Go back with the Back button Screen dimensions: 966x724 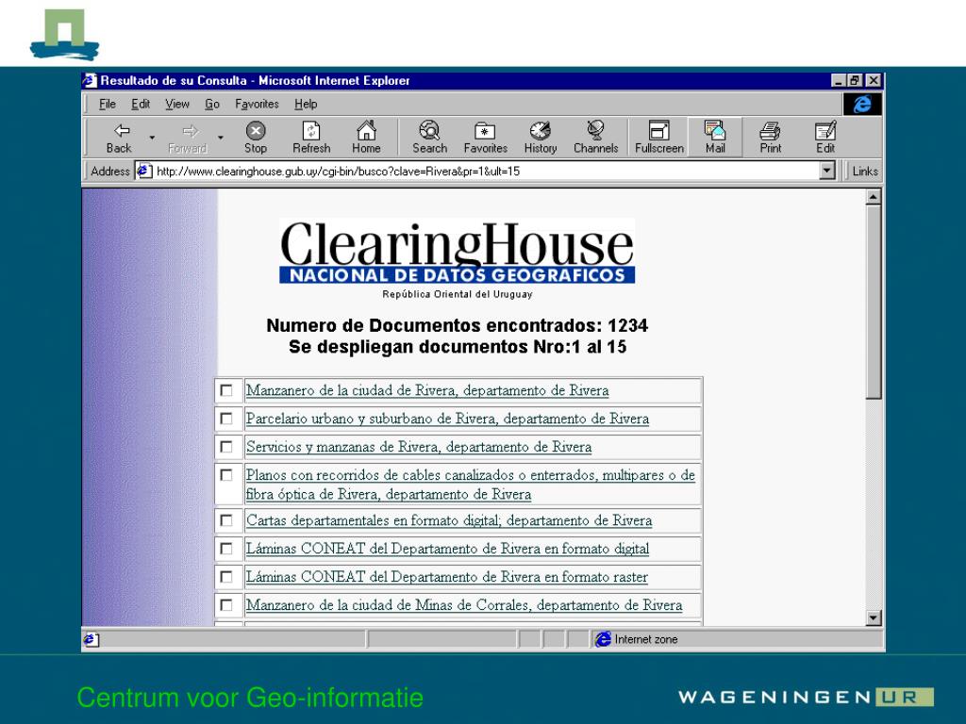coord(119,138)
